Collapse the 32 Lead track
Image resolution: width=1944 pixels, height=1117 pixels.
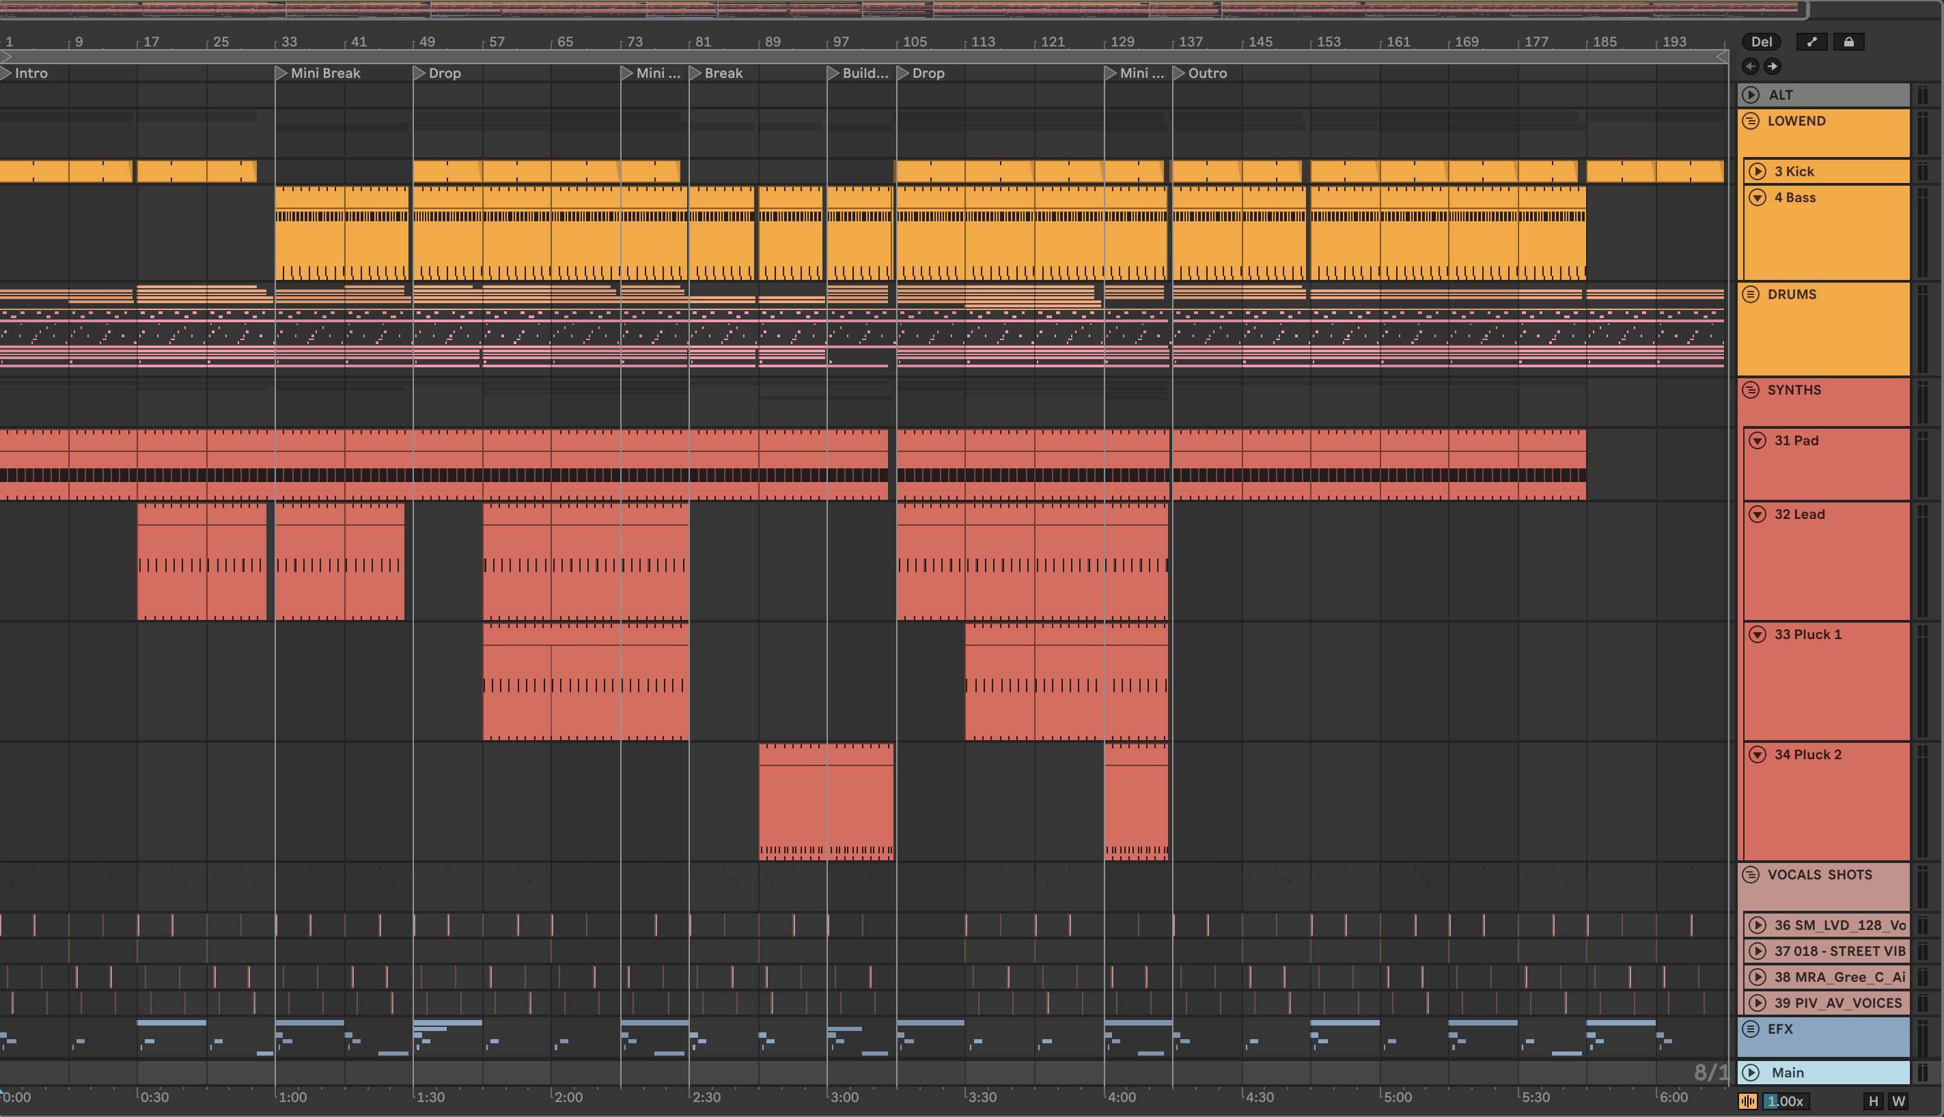[1758, 515]
